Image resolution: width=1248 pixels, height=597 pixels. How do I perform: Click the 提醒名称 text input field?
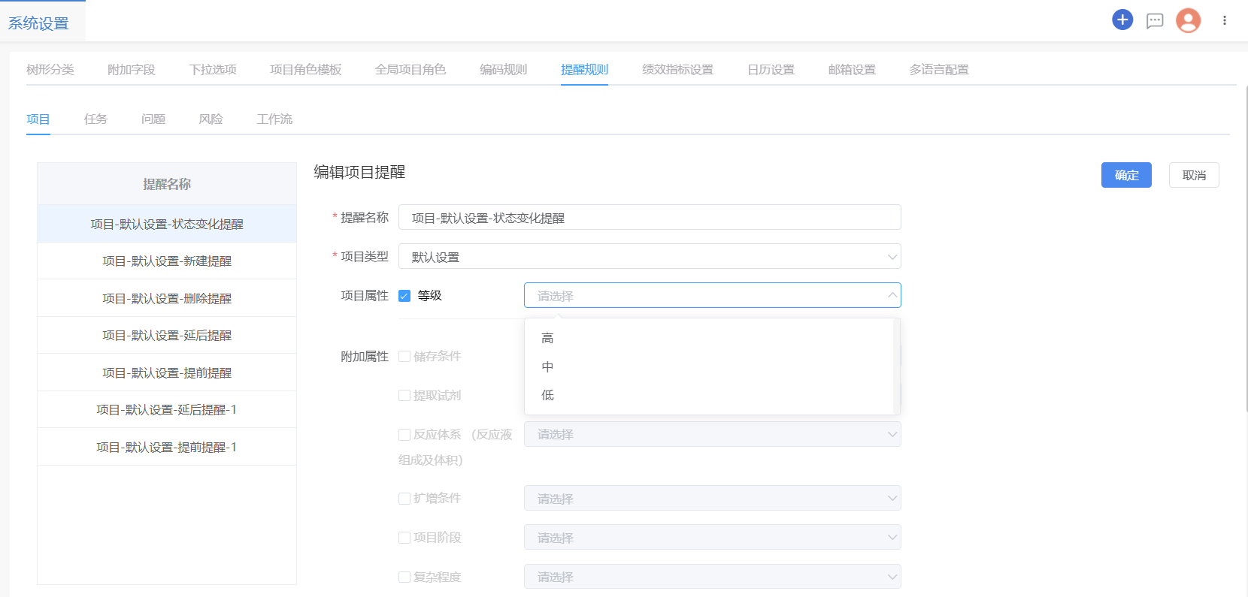[650, 218]
